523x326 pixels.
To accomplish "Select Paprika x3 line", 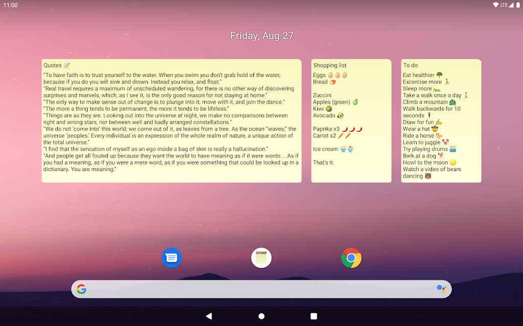I will coord(338,129).
